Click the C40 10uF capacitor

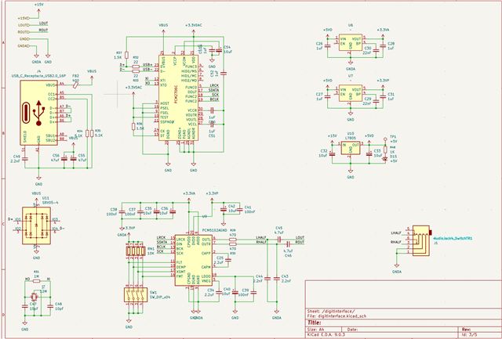235,292
